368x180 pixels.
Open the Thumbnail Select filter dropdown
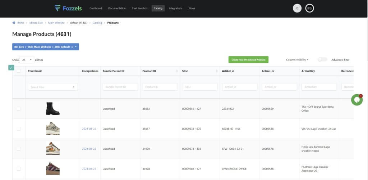pyautogui.click(x=53, y=87)
